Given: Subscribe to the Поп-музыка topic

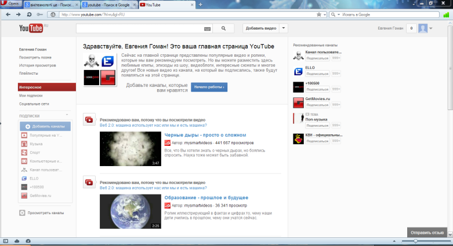Looking at the screenshot, I should click(x=317, y=126).
